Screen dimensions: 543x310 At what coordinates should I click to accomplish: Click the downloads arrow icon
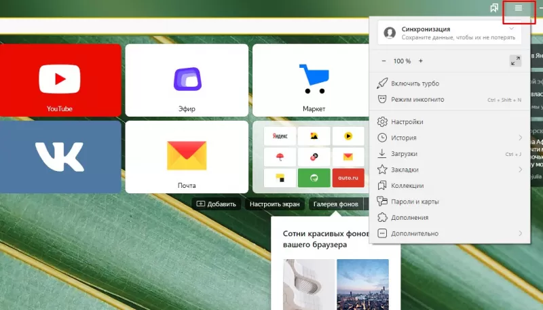pos(382,153)
